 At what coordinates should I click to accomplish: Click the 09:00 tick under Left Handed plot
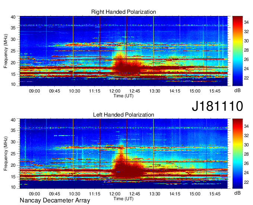(34, 193)
